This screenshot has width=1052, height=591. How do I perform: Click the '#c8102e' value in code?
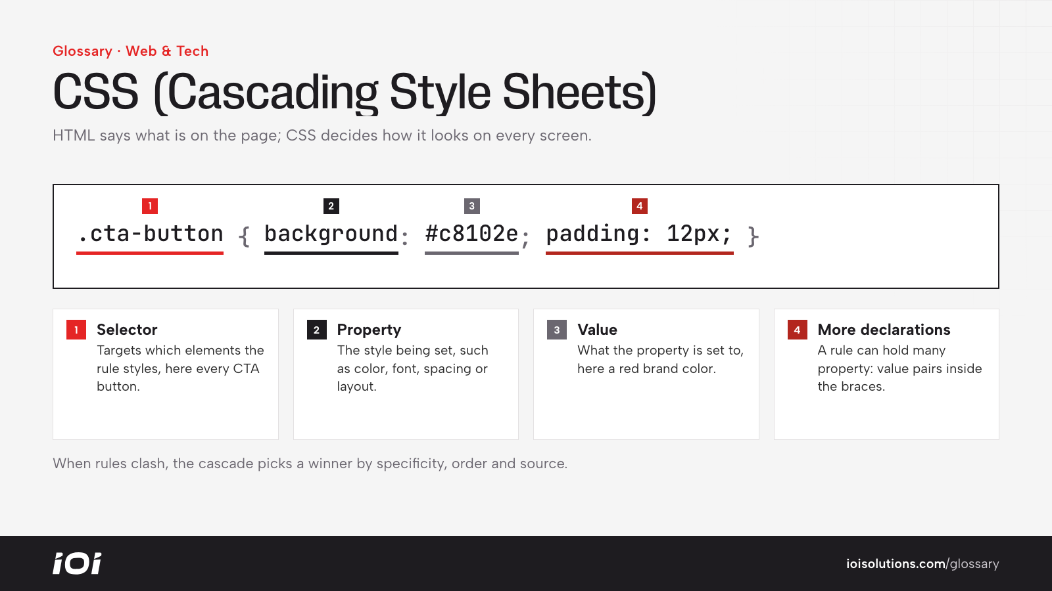pos(471,234)
